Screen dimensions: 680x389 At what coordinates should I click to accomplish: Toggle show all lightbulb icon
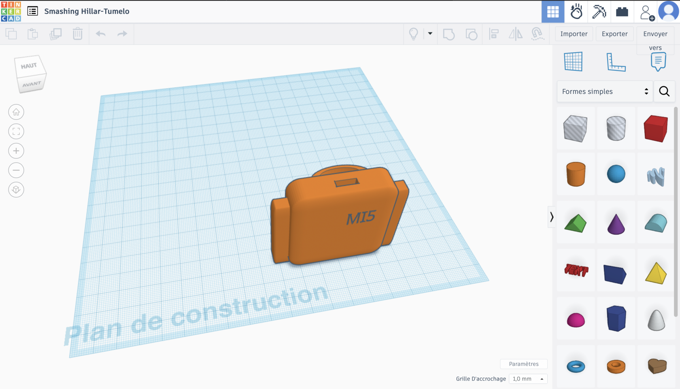coord(414,34)
